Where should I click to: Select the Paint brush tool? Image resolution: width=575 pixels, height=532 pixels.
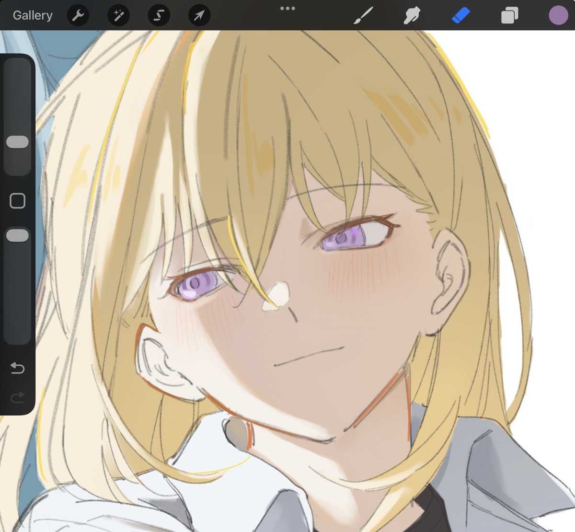coord(364,15)
